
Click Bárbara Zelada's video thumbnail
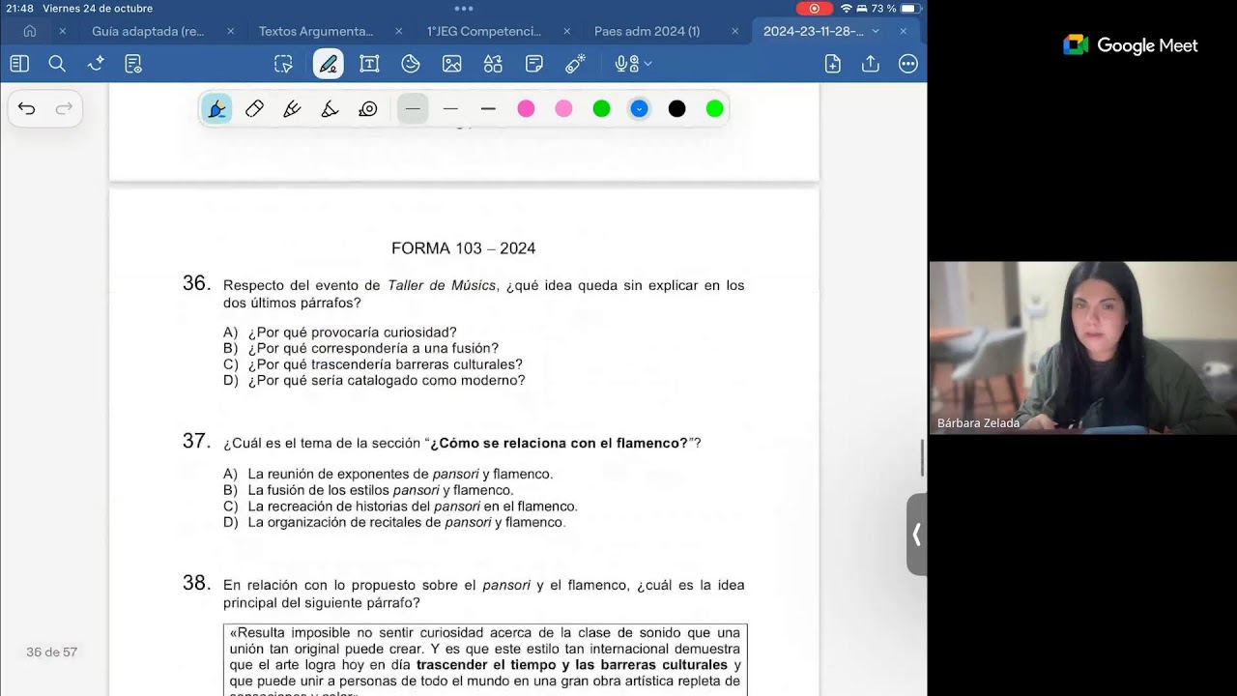coord(1082,347)
